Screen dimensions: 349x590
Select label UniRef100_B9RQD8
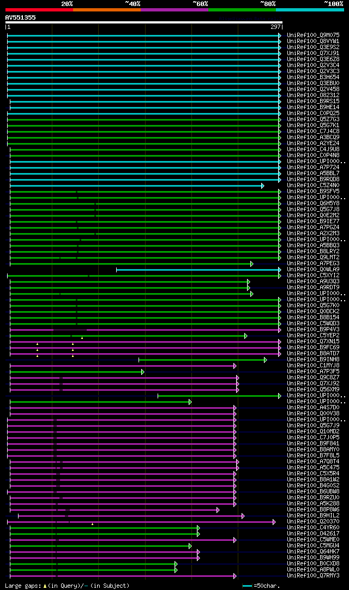click(x=313, y=179)
